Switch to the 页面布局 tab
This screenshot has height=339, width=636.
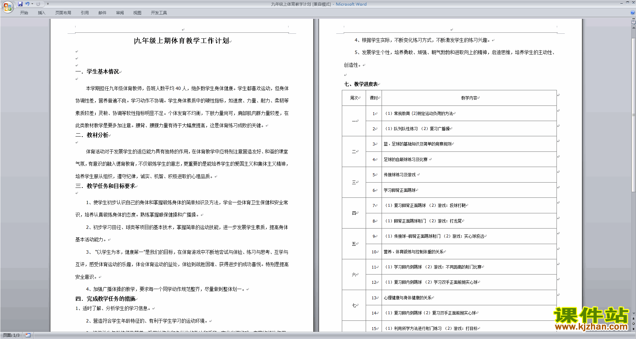click(63, 13)
